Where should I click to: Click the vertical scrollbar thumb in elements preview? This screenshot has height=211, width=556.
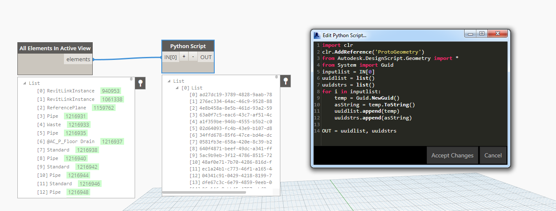click(131, 79)
